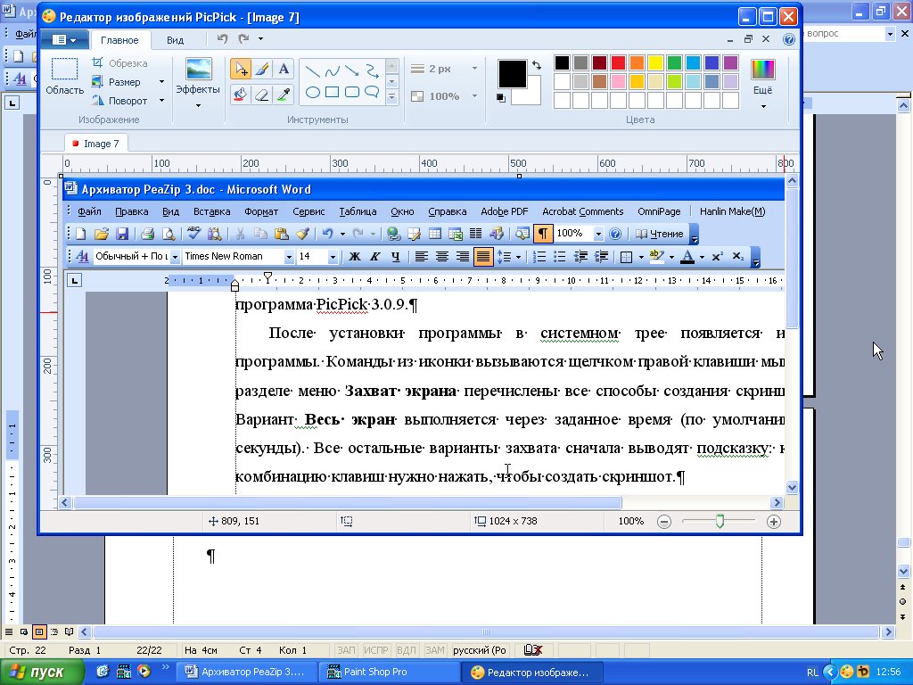
Task: Select the Brush tool
Action: point(262,69)
